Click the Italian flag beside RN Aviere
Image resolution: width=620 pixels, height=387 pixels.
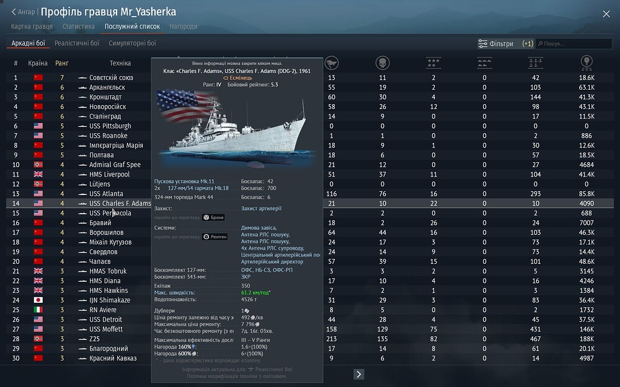(x=38, y=310)
